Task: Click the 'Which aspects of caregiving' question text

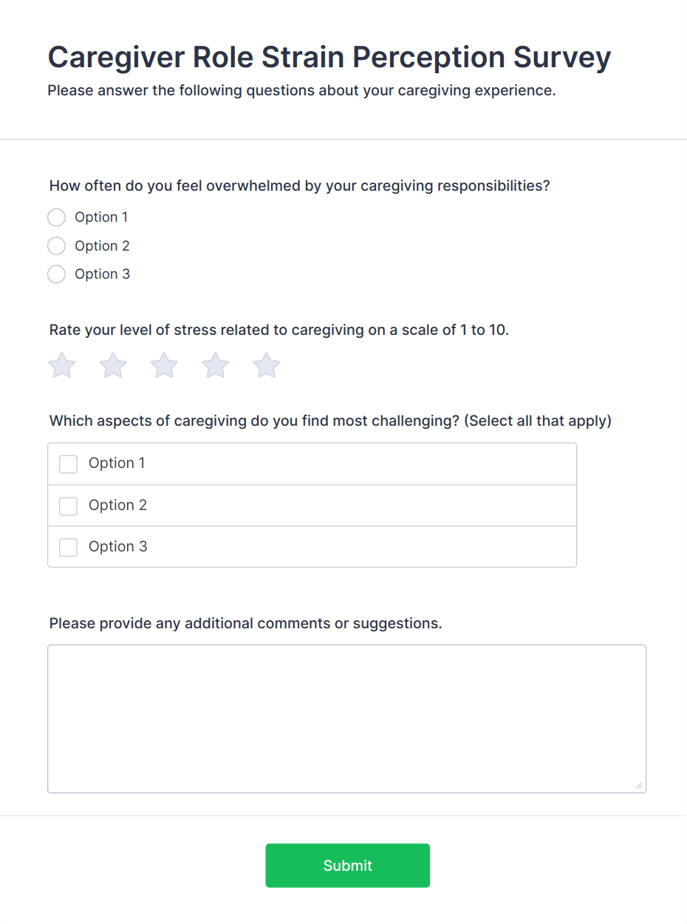Action: (x=330, y=421)
